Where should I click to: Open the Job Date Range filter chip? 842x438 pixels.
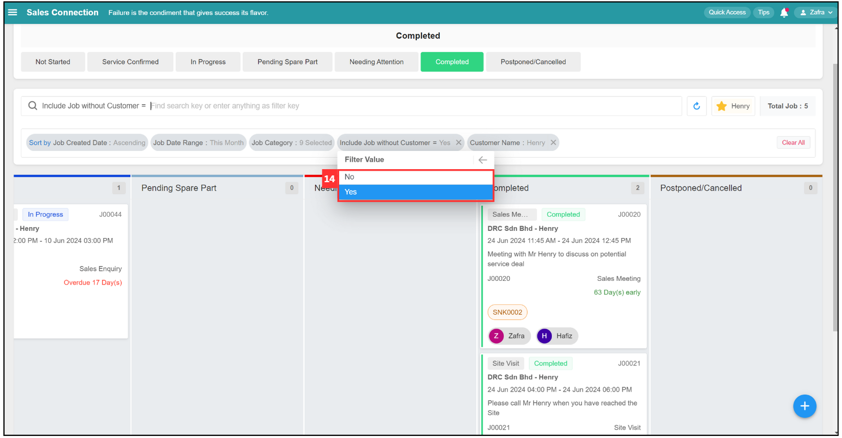(198, 143)
